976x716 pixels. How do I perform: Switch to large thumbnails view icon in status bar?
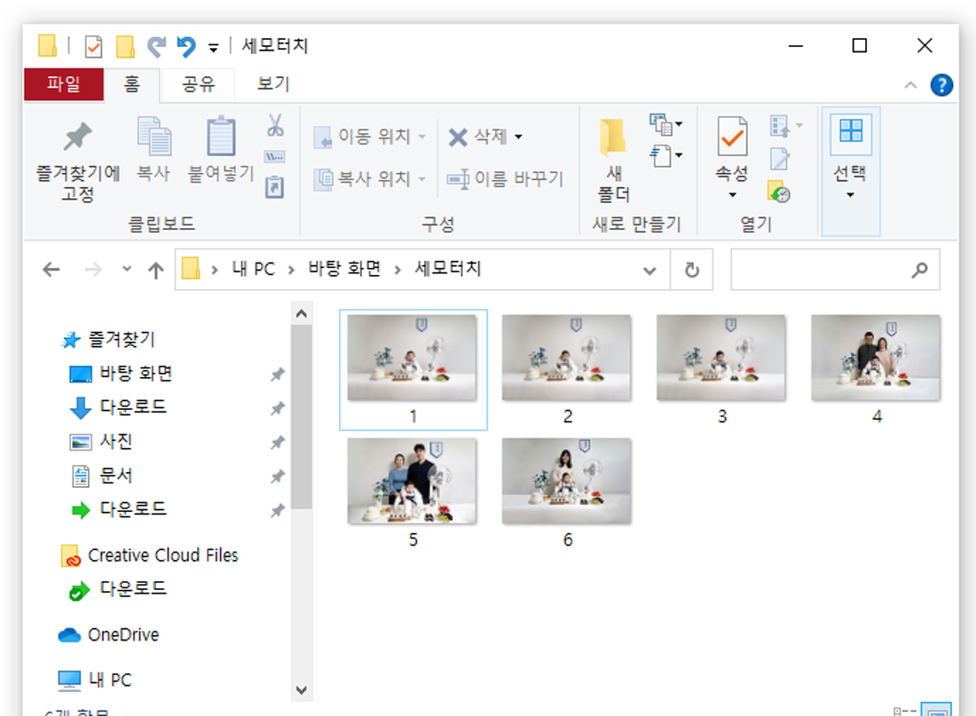[x=936, y=711]
